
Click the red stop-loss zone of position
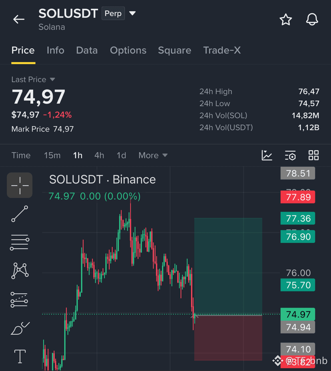pos(228,338)
